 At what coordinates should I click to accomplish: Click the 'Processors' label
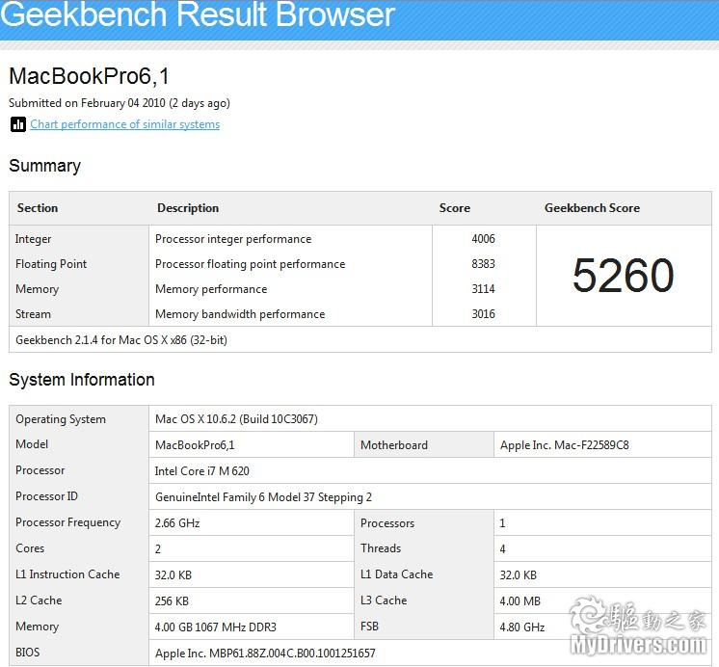(387, 523)
